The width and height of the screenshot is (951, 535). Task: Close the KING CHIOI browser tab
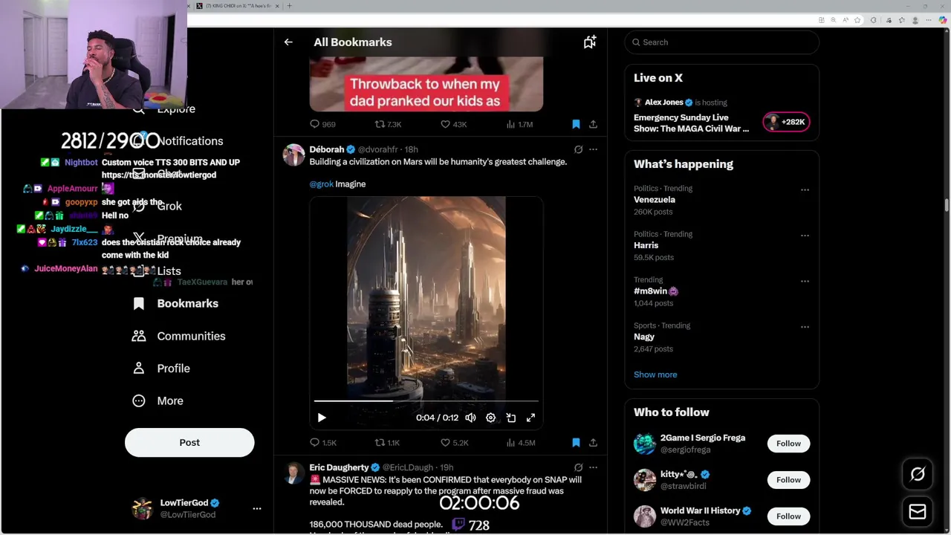click(277, 6)
